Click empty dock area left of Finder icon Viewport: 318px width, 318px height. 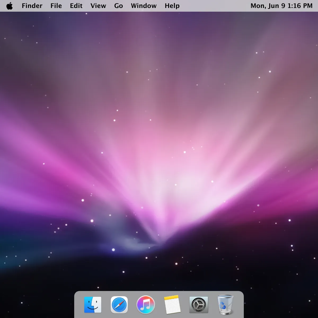tap(79, 305)
